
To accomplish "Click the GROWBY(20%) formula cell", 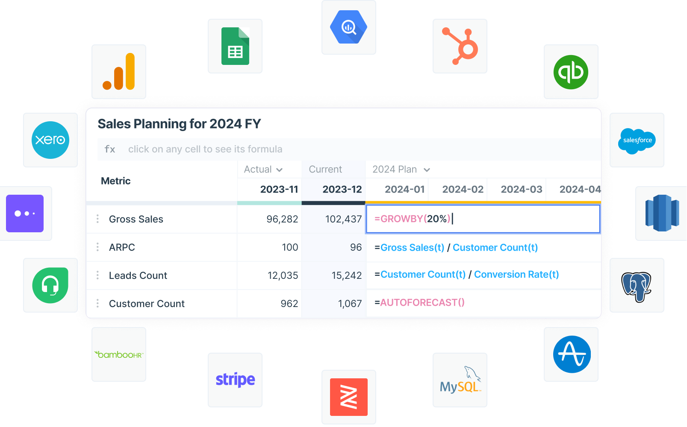I will point(483,219).
